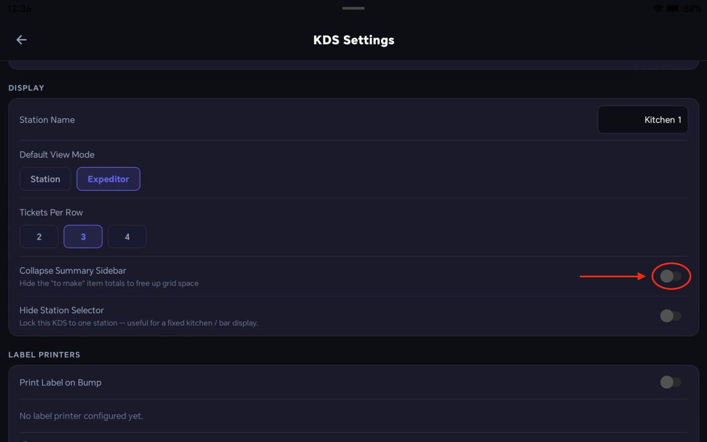The width and height of the screenshot is (707, 442).
Task: Tap the 88% battery percentage text
Action: point(693,9)
